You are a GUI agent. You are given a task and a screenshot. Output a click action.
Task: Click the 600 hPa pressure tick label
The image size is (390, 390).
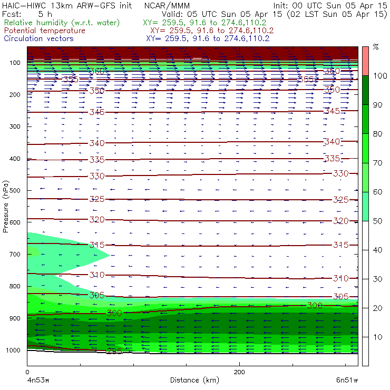(x=15, y=222)
